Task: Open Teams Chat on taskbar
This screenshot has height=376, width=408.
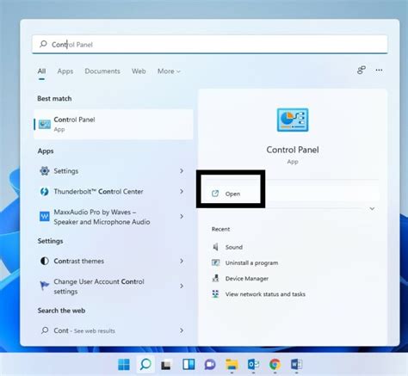Action: [210, 365]
